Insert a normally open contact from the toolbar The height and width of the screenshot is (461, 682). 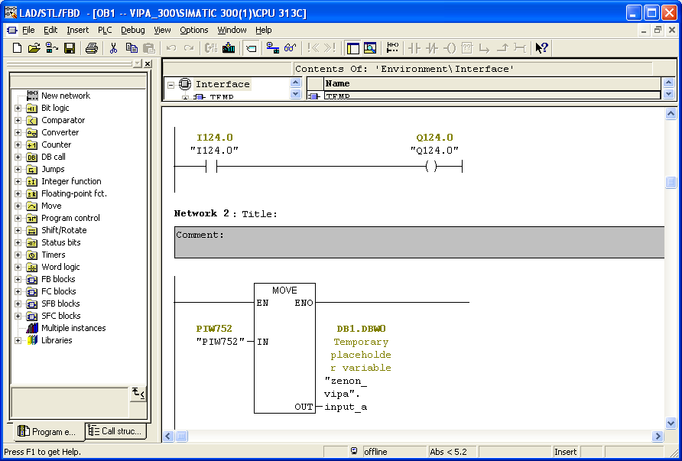[x=414, y=48]
